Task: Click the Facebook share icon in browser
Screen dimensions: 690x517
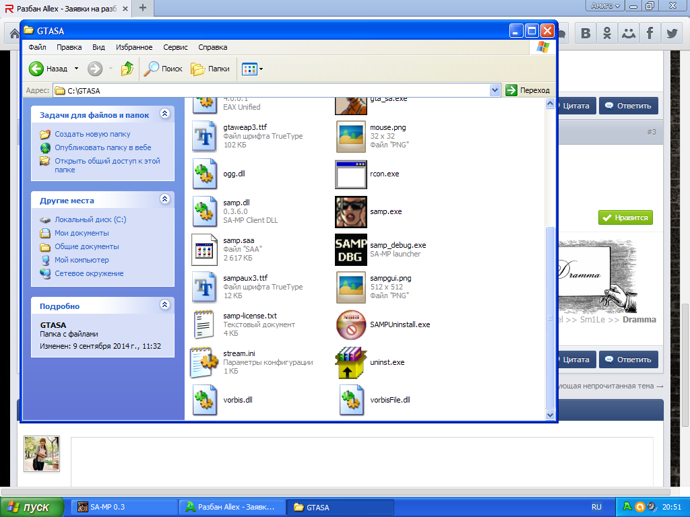Action: pos(650,33)
